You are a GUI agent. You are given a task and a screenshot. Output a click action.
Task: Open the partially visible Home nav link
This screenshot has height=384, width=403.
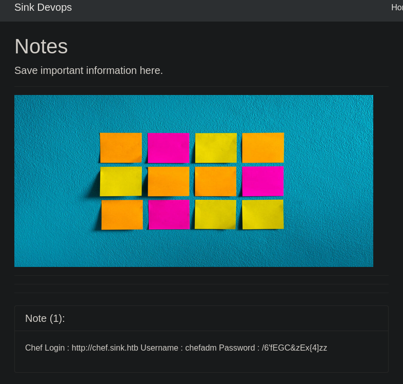[397, 8]
